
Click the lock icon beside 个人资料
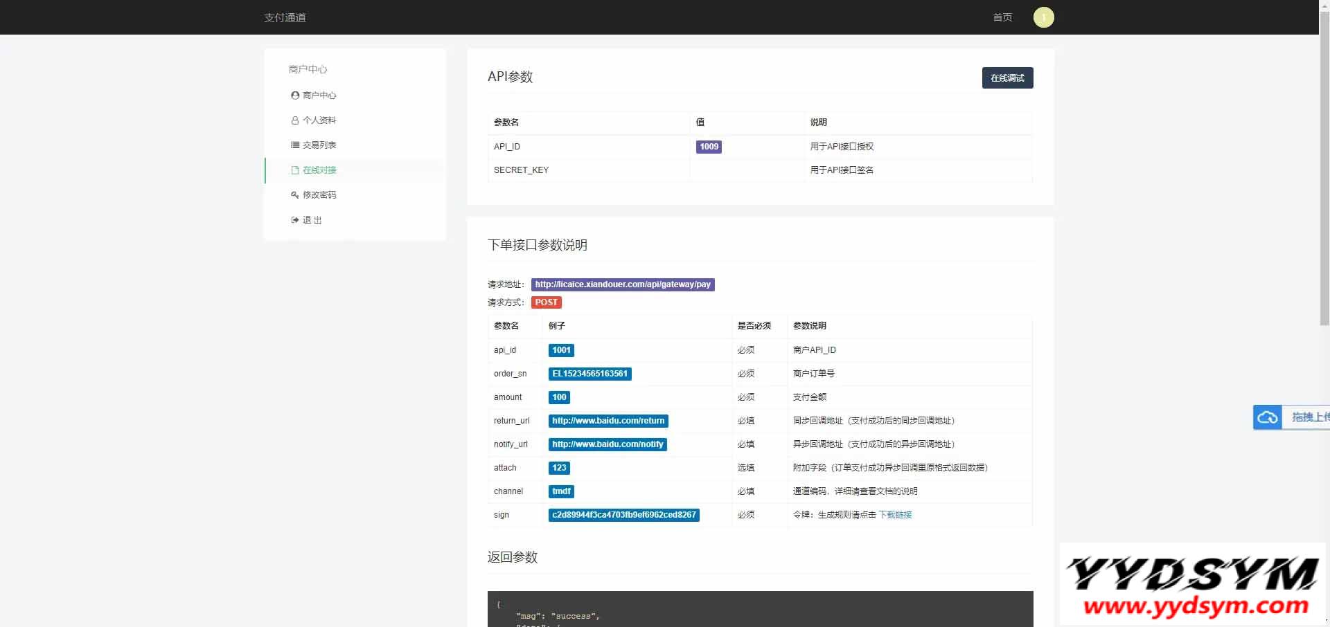pos(295,120)
